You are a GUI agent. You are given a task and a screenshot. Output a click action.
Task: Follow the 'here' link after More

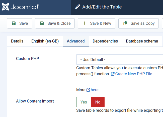tap(95, 90)
